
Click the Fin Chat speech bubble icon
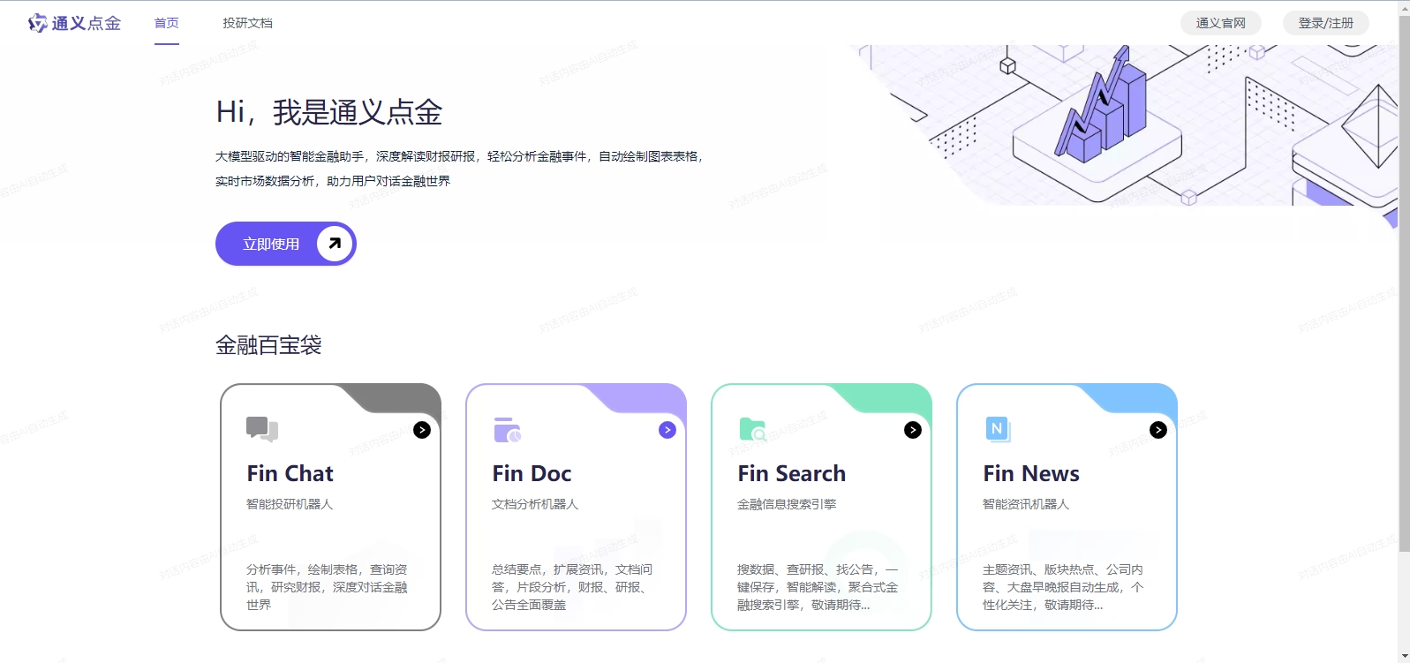click(x=262, y=429)
